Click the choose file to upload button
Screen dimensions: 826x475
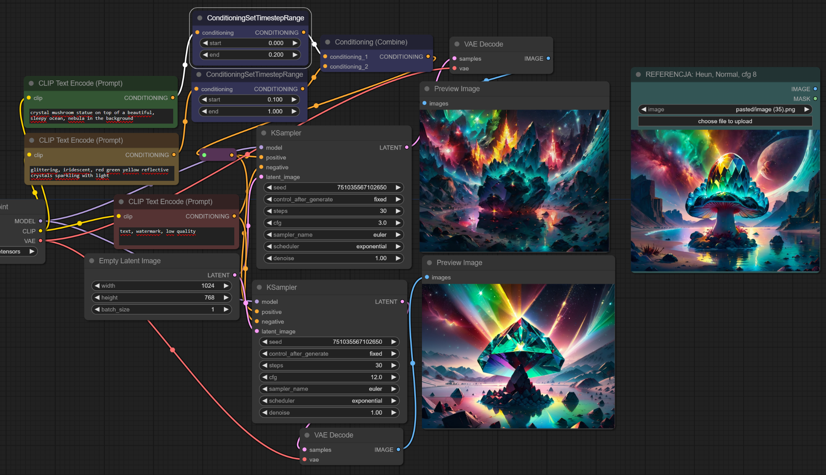[725, 121]
